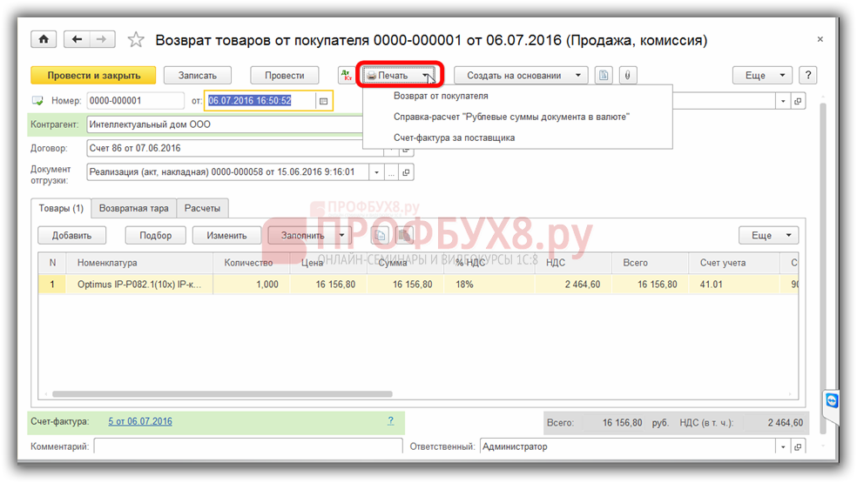Click the Home icon button
This screenshot has width=857, height=483.
pos(44,40)
